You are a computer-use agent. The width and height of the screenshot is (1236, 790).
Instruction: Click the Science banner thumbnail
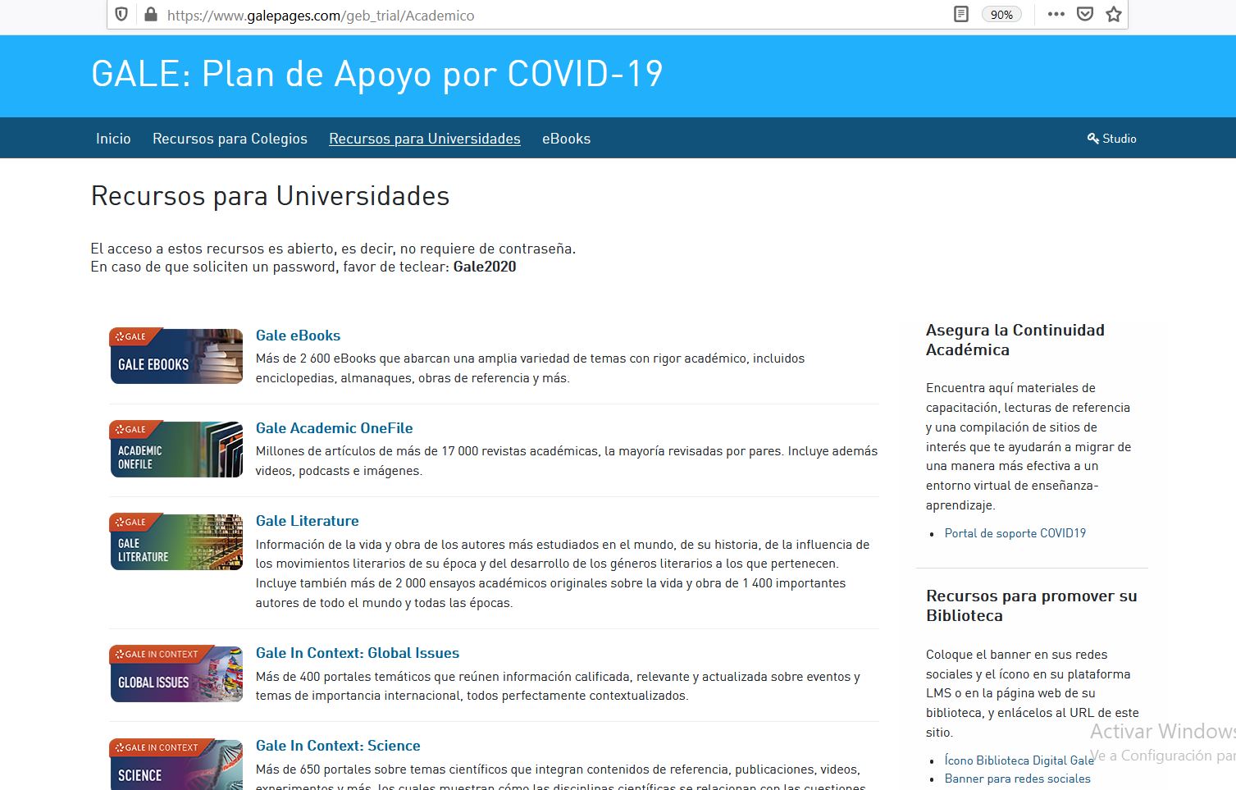[176, 765]
